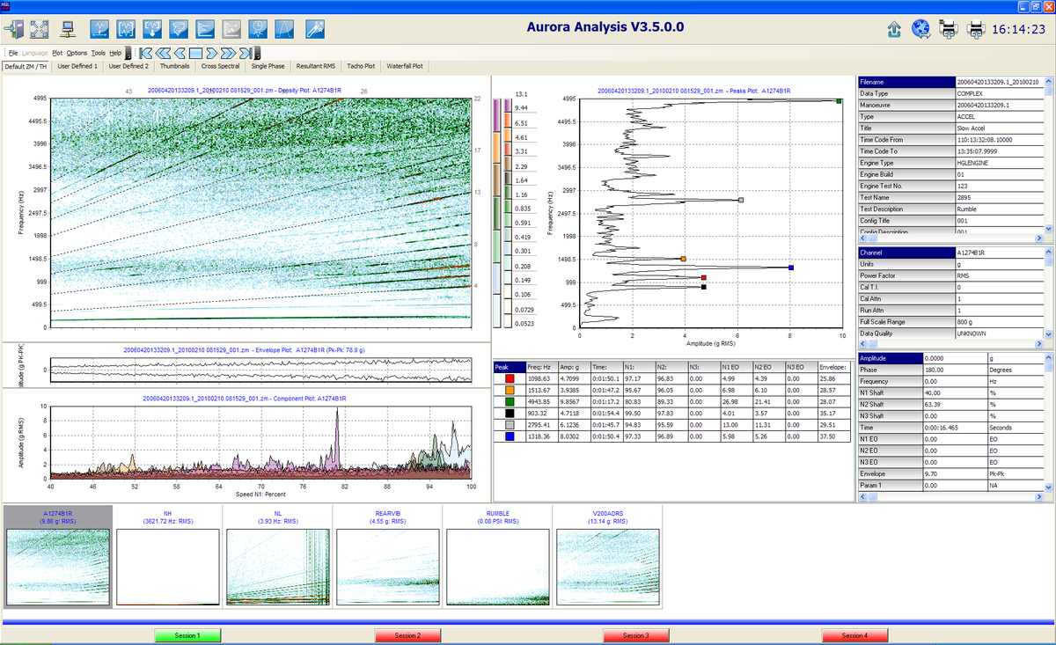1056x645 pixels.
Task: Jump to the last record button
Action: point(247,53)
